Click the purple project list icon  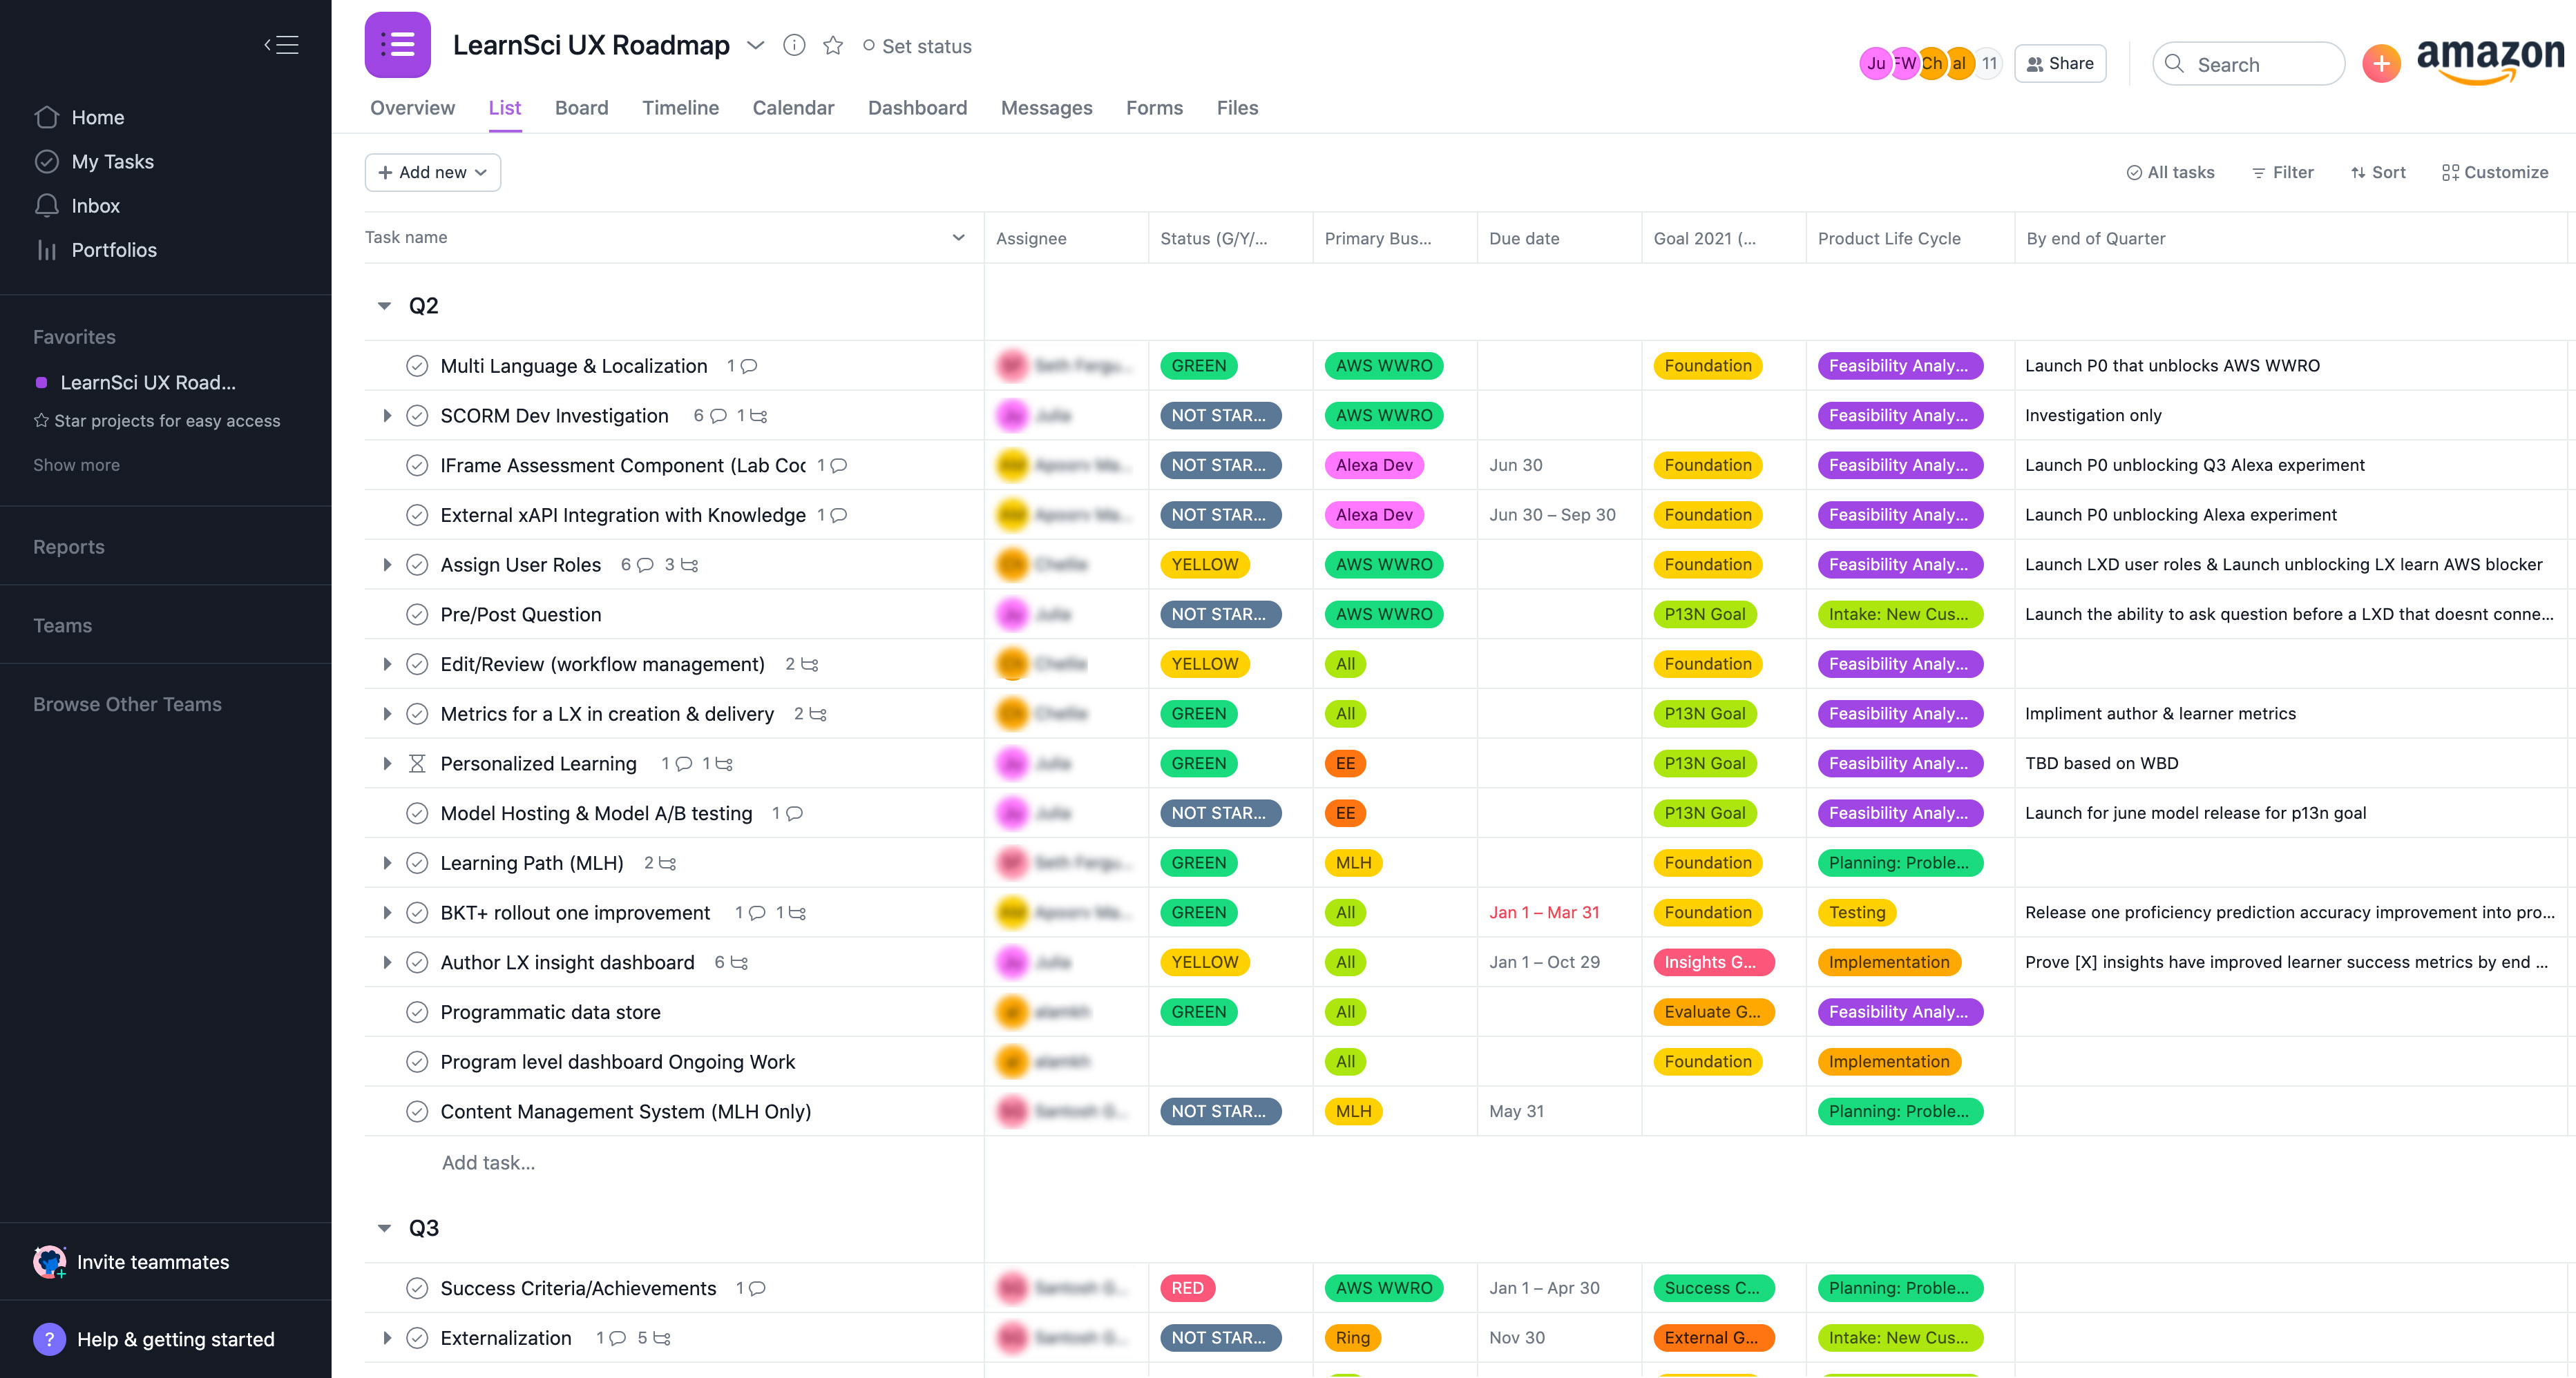click(x=398, y=45)
